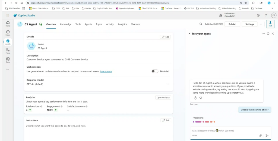Open the help question mark icon

click(266, 15)
